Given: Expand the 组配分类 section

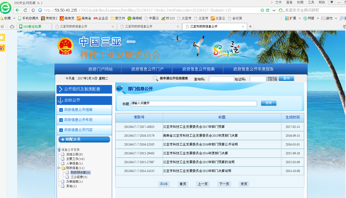Looking at the screenshot, I should (x=84, y=139).
